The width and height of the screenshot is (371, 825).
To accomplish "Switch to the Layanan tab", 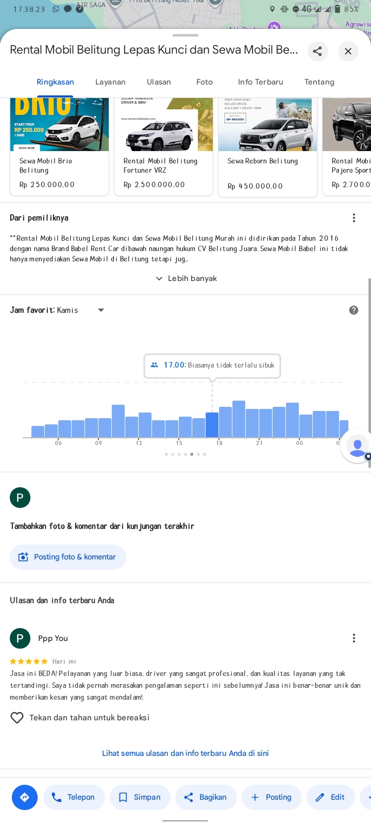I will click(x=110, y=82).
